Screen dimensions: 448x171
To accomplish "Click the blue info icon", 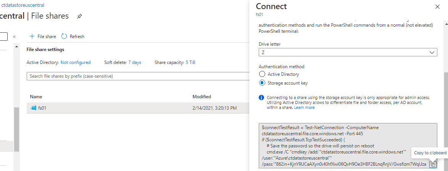I will coord(261,97).
